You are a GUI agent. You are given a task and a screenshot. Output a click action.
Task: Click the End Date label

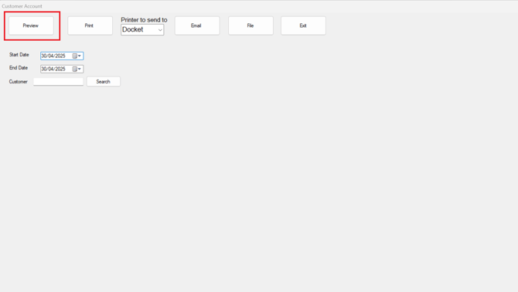[19, 68]
